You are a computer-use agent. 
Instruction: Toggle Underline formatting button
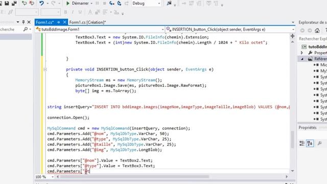[80, 12]
